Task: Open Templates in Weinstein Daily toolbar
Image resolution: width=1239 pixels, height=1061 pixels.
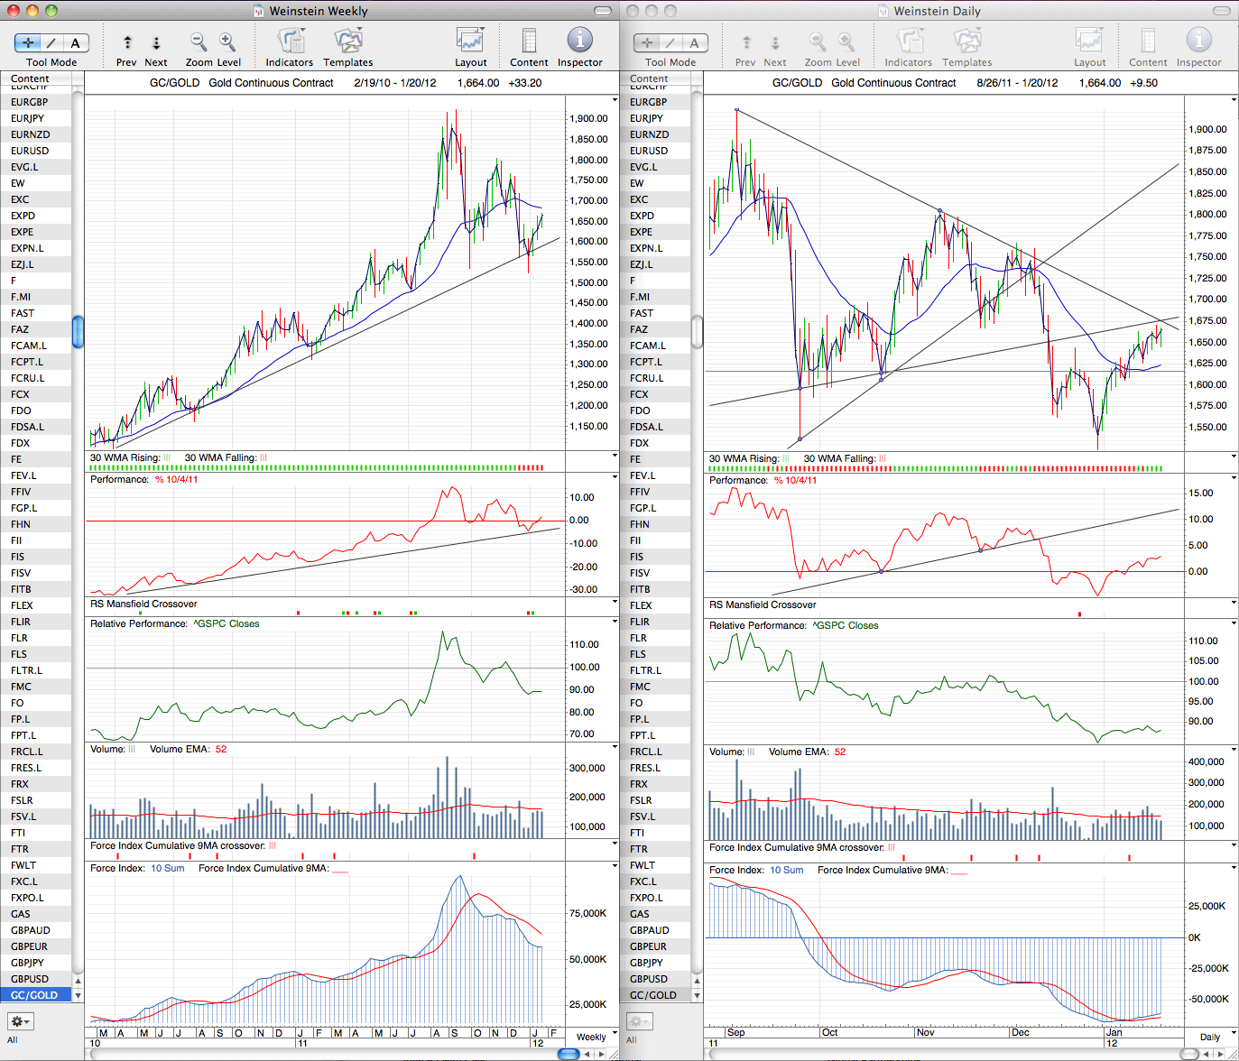Action: click(966, 42)
